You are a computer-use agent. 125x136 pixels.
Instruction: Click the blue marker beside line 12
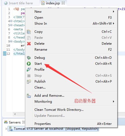(5, 54)
